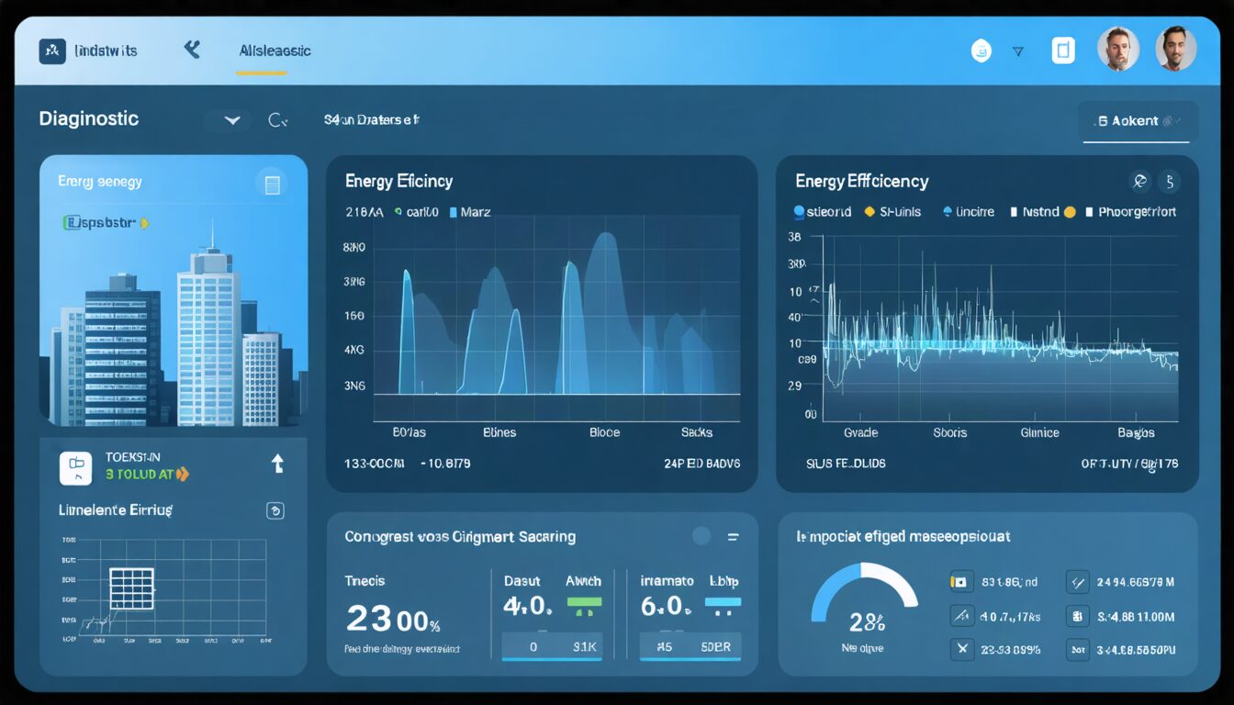The width and height of the screenshot is (1234, 705).
Task: Click the blue bar indicator under Lbhp
Action: click(723, 604)
